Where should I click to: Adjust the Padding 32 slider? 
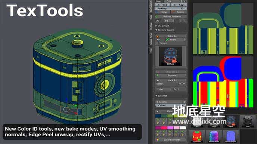coord(171,8)
